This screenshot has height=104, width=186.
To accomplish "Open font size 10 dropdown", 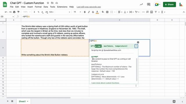I will pos(77,12).
